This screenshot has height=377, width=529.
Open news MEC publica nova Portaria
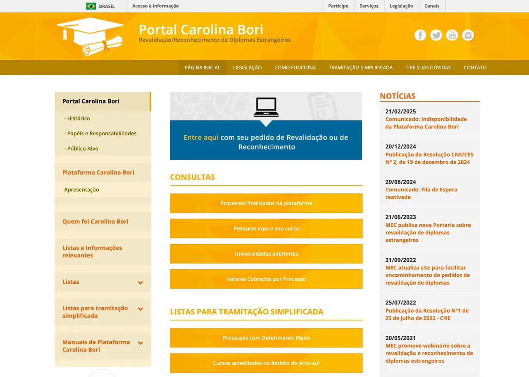click(428, 233)
